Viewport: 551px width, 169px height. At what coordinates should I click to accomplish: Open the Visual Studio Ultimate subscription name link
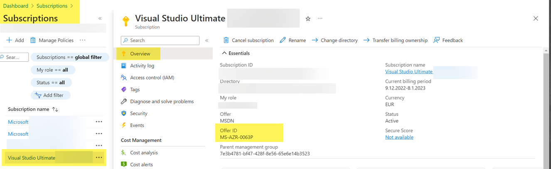[409, 72]
